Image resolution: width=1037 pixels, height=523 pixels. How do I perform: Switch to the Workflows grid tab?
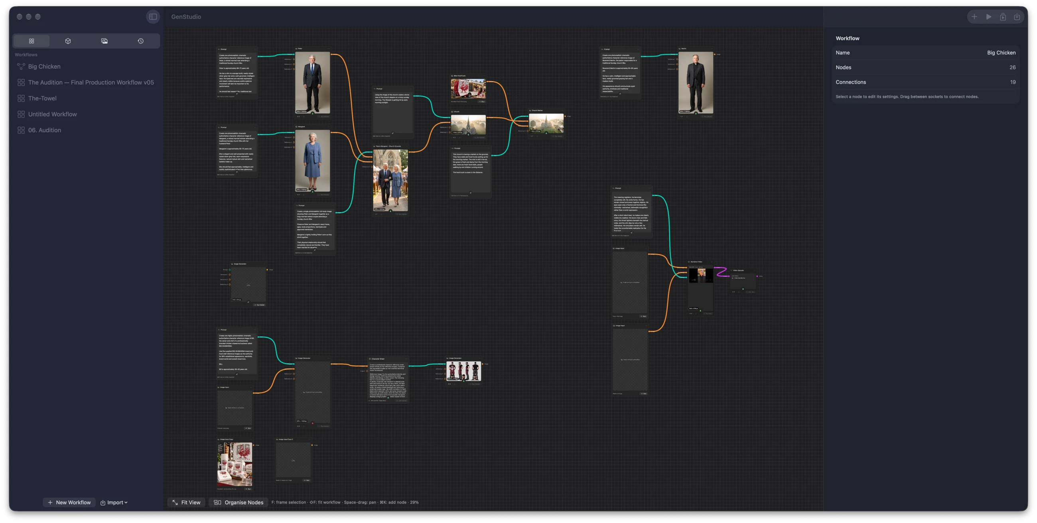32,41
